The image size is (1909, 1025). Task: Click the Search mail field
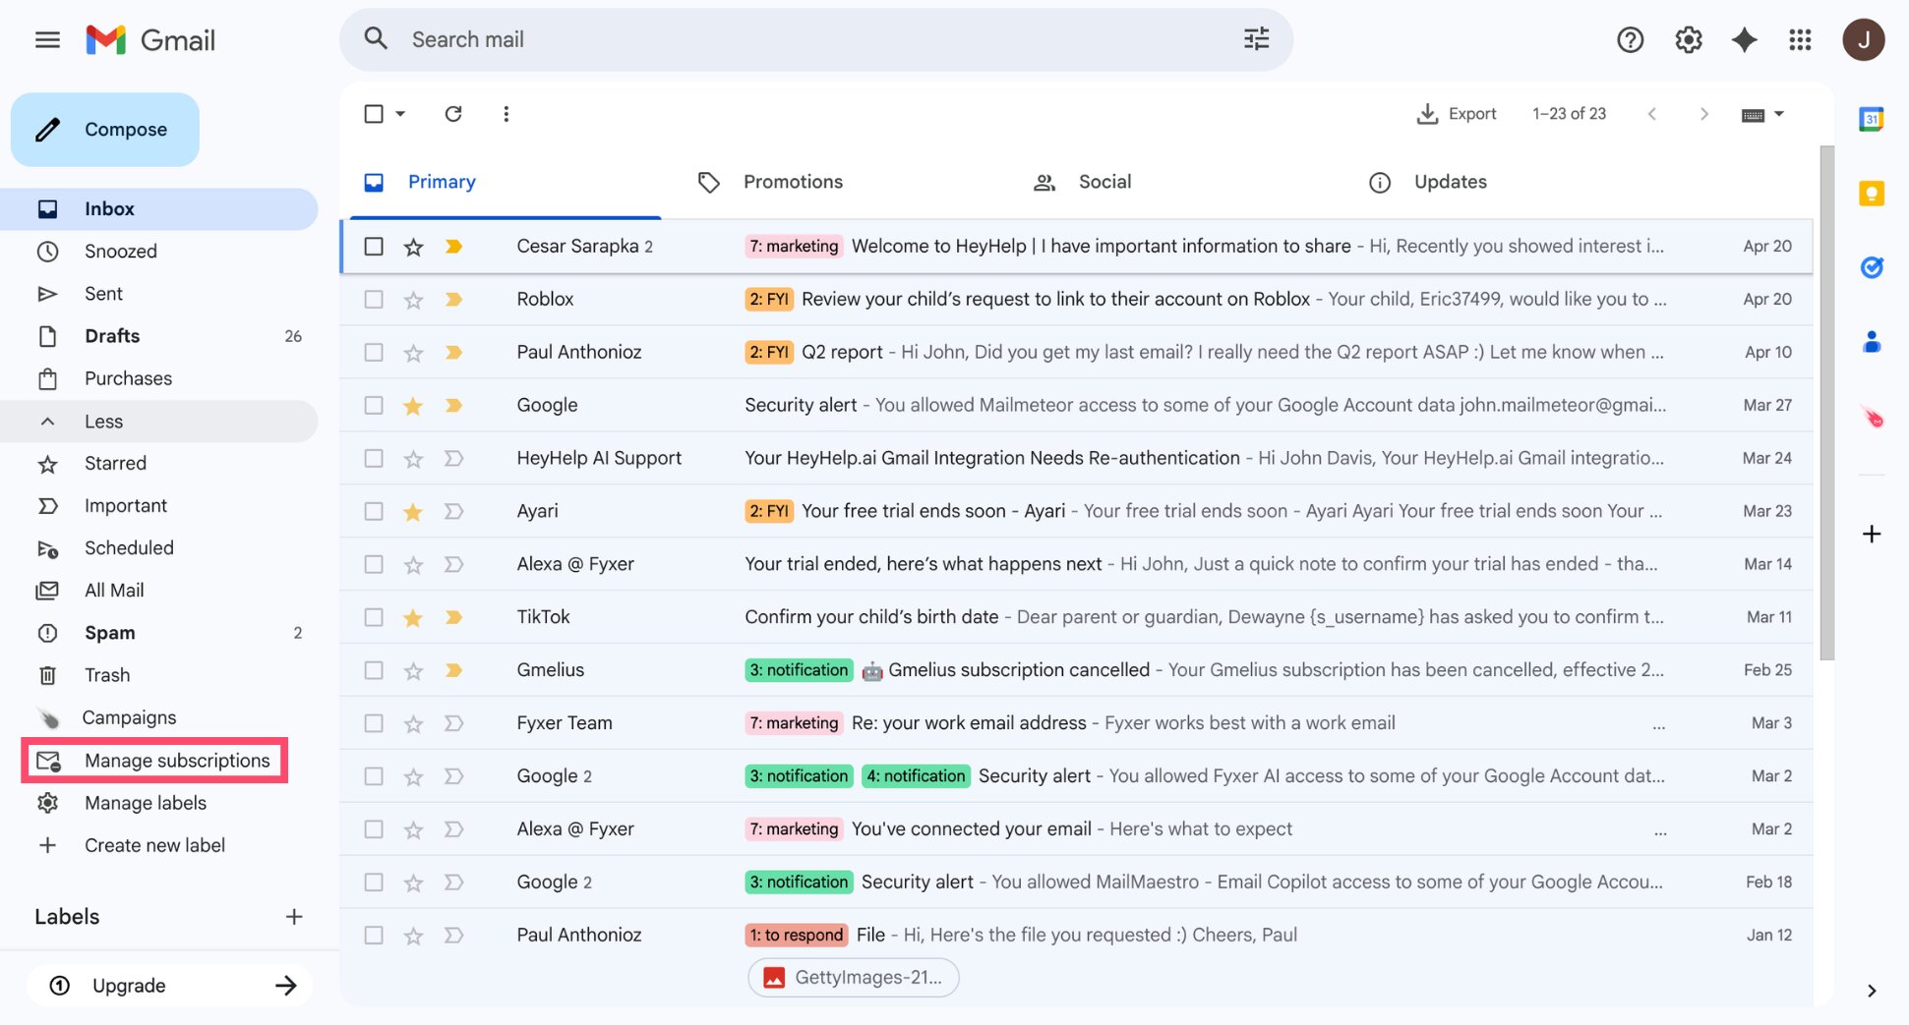coord(816,40)
